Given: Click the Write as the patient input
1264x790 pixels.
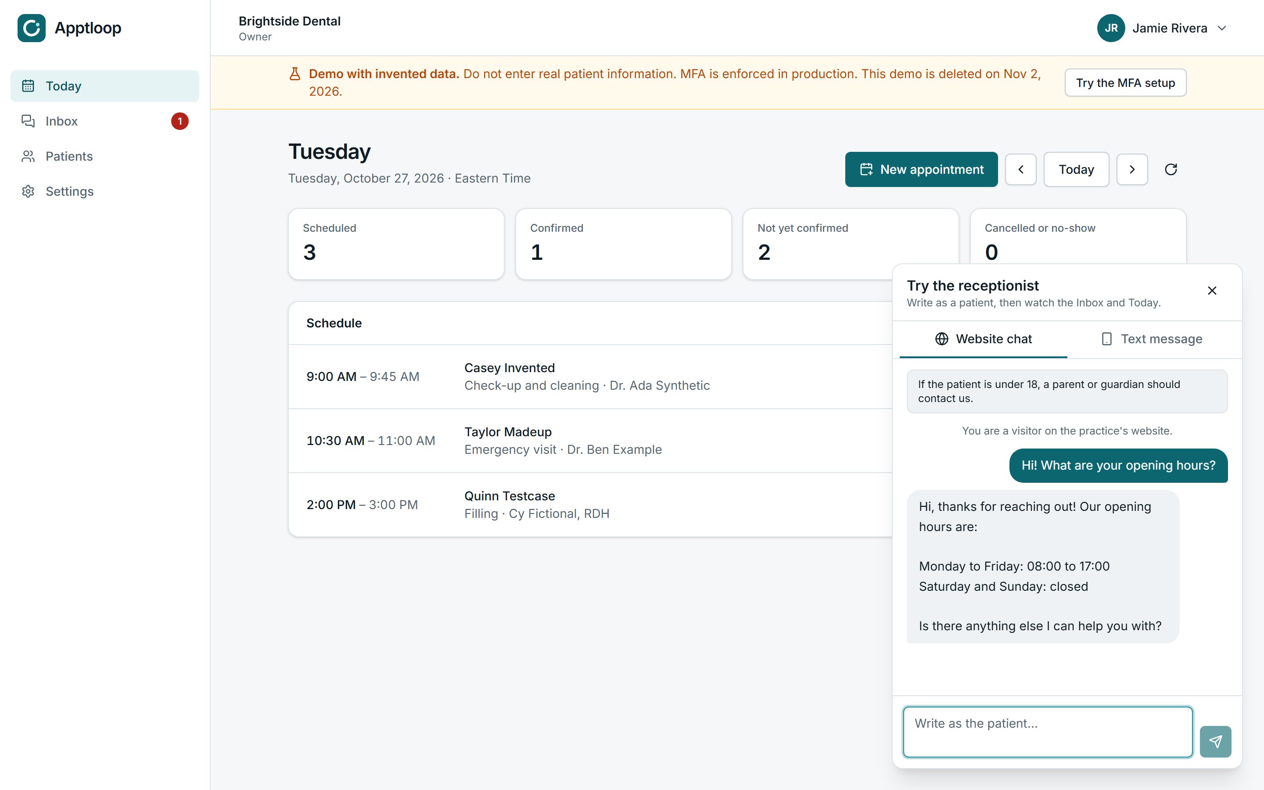Looking at the screenshot, I should point(1048,732).
